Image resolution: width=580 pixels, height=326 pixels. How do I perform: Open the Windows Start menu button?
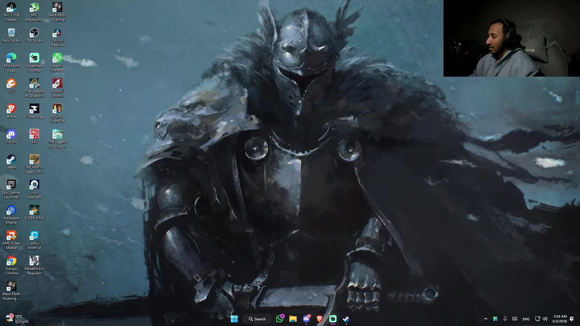coord(234,319)
